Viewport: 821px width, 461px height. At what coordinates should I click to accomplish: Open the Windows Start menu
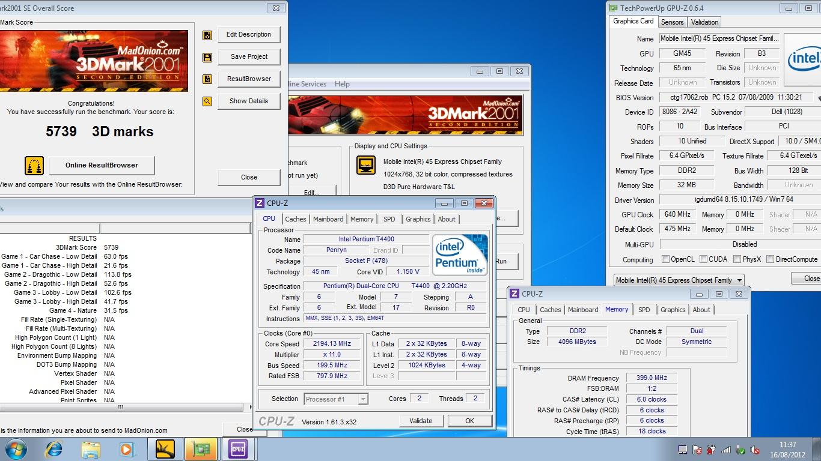[16, 449]
